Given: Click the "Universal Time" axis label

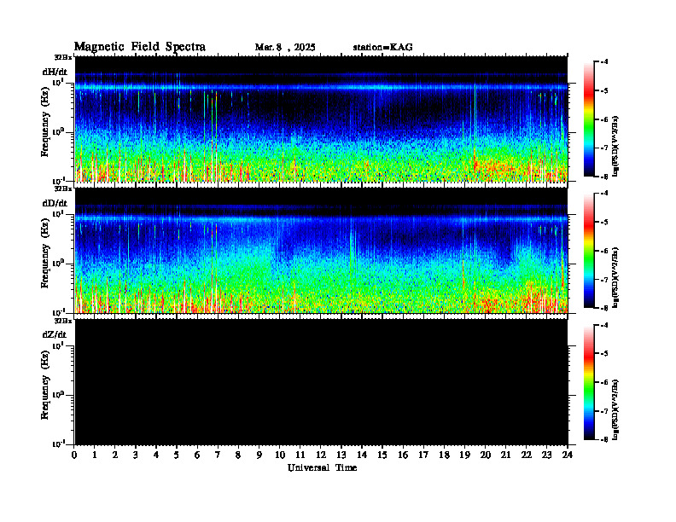Looking at the screenshot, I should pyautogui.click(x=322, y=467).
